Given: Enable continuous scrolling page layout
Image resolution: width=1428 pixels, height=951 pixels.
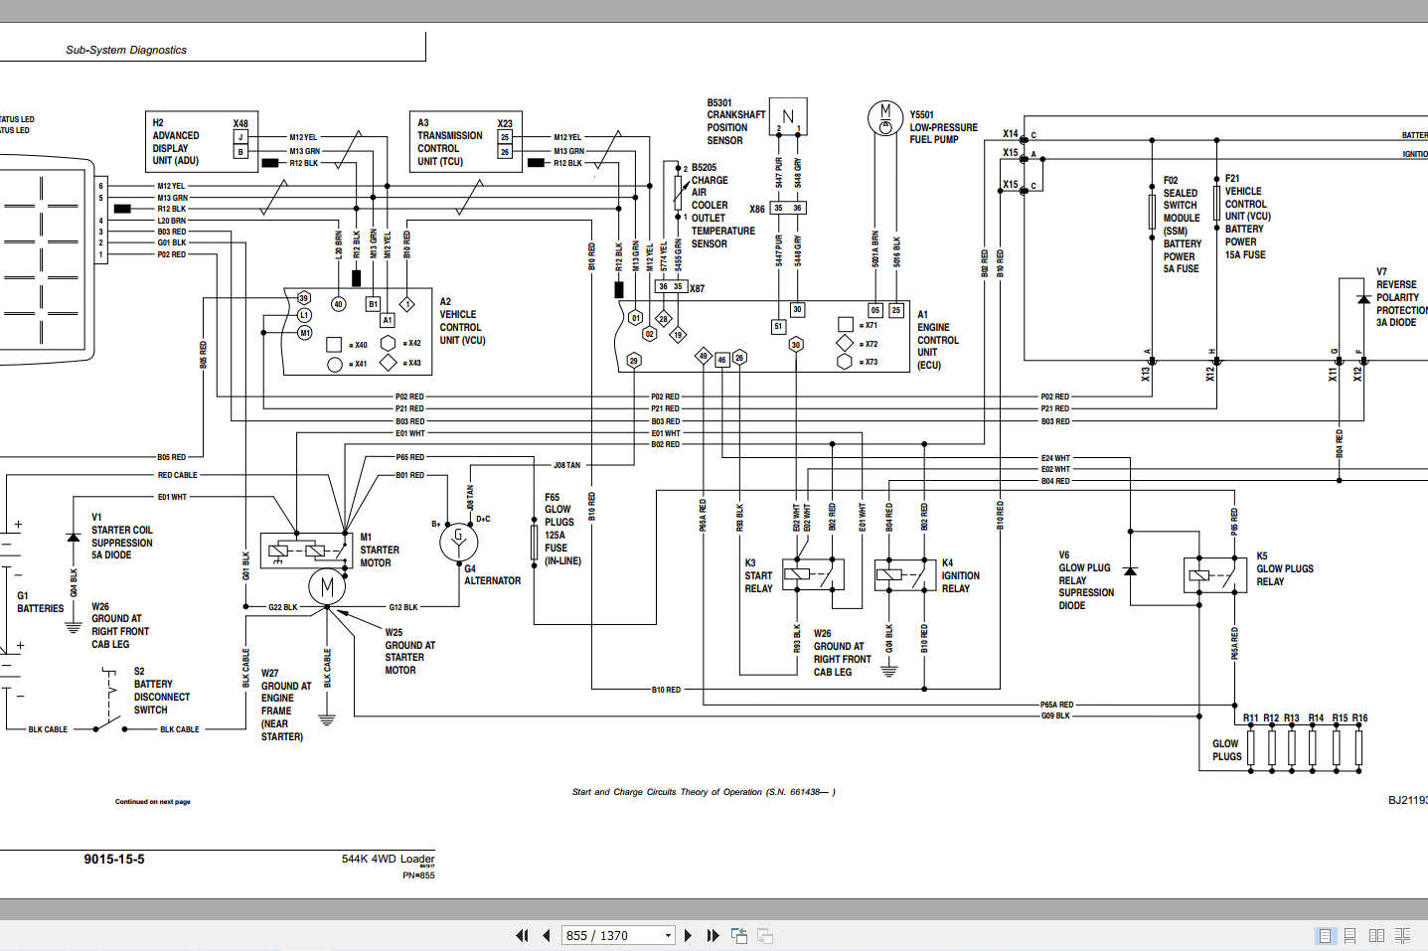Looking at the screenshot, I should (1350, 935).
